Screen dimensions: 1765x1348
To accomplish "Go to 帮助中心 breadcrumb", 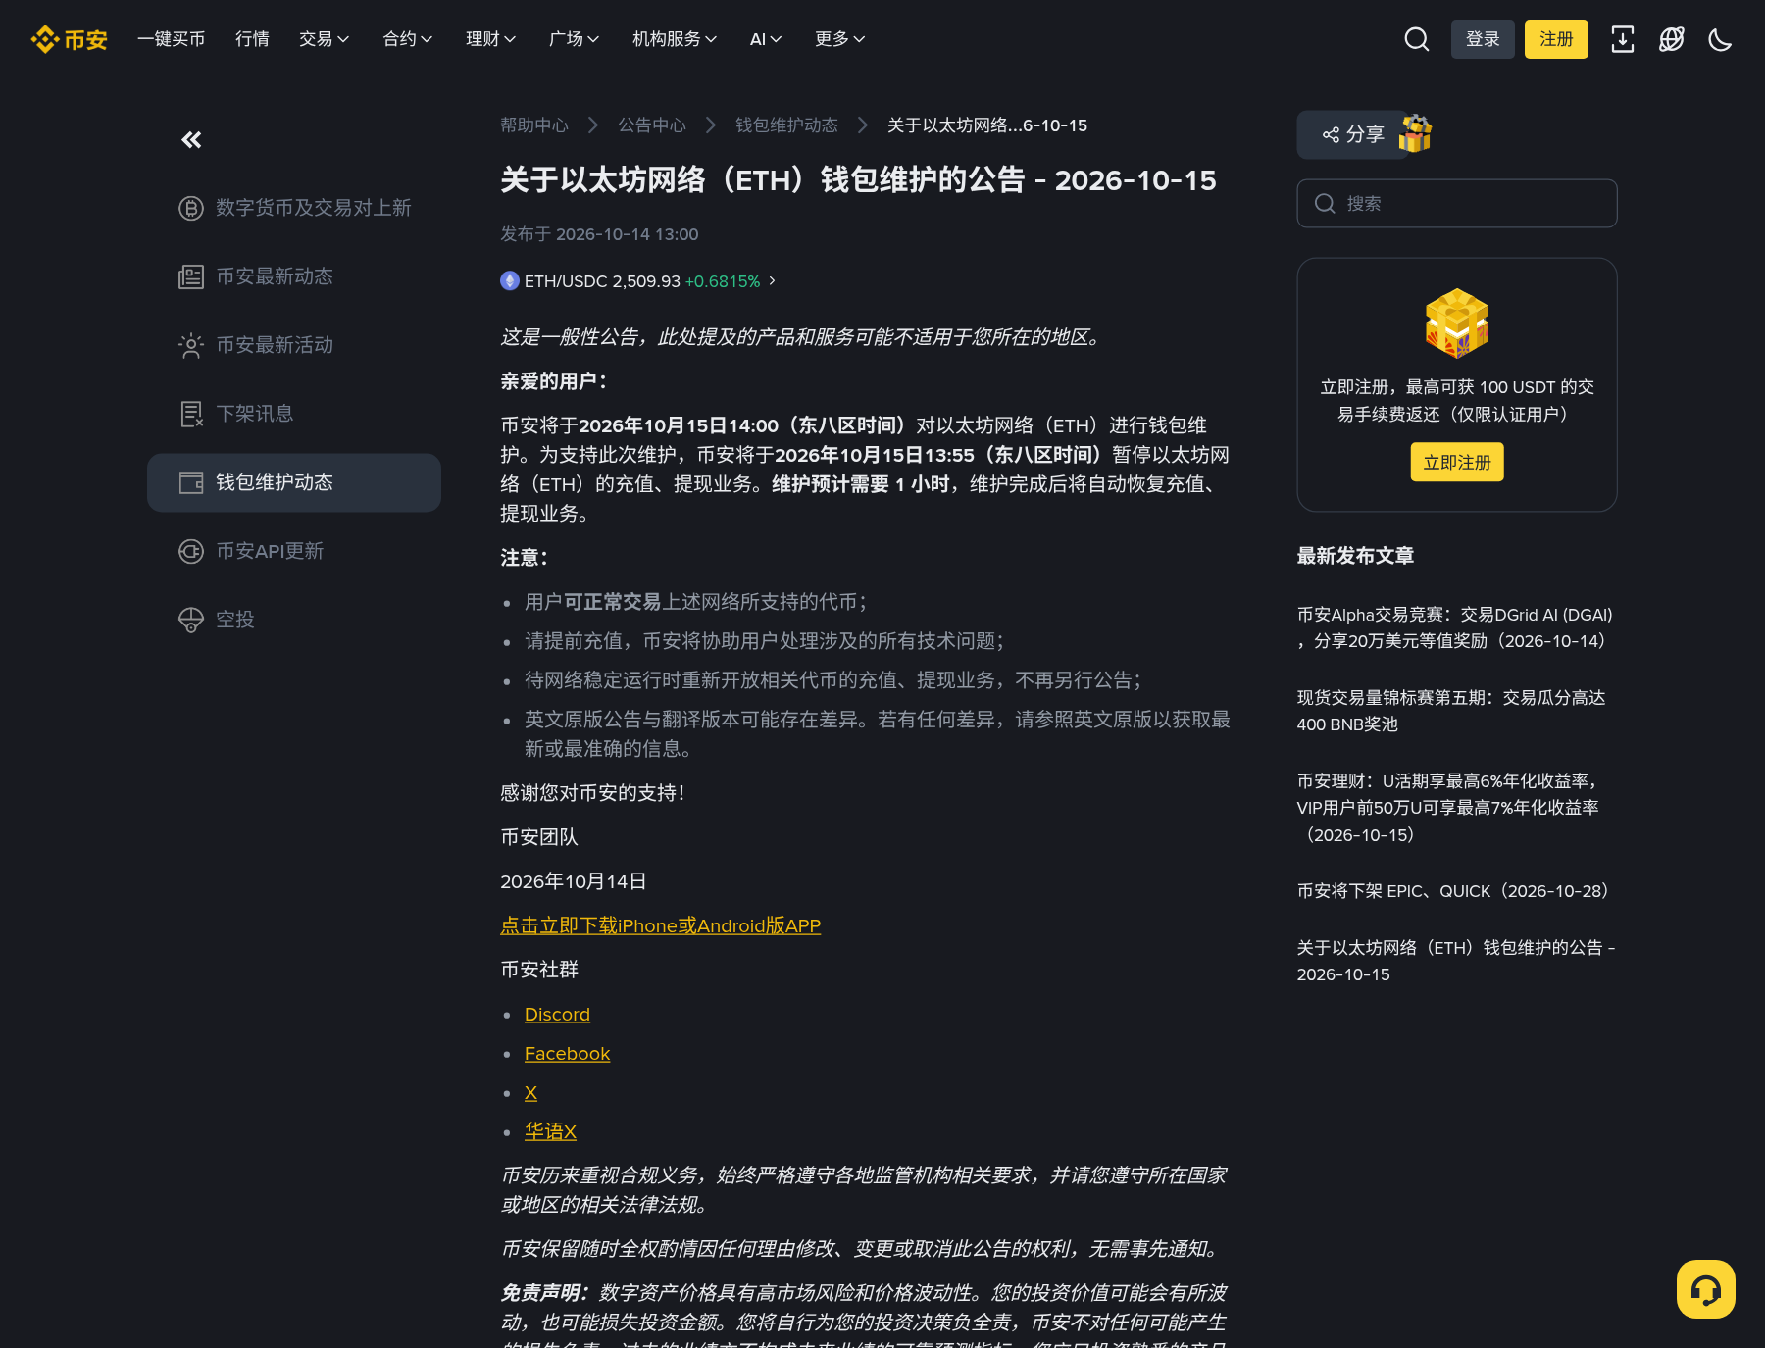I will pyautogui.click(x=534, y=125).
